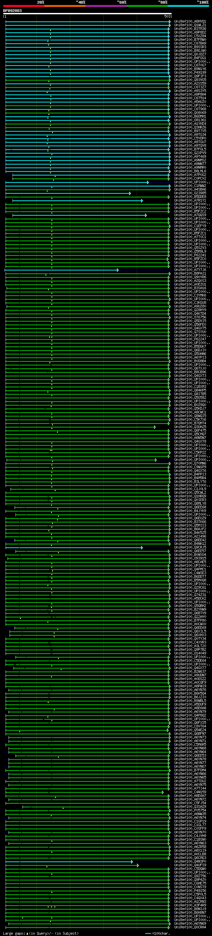Image resolution: width=212 pixels, height=936 pixels.
Task: Open hit UniRef100_B8LML6
Action: point(190,171)
